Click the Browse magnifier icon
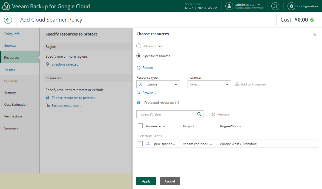Viewport: 322px width, 189px height. coord(139,93)
